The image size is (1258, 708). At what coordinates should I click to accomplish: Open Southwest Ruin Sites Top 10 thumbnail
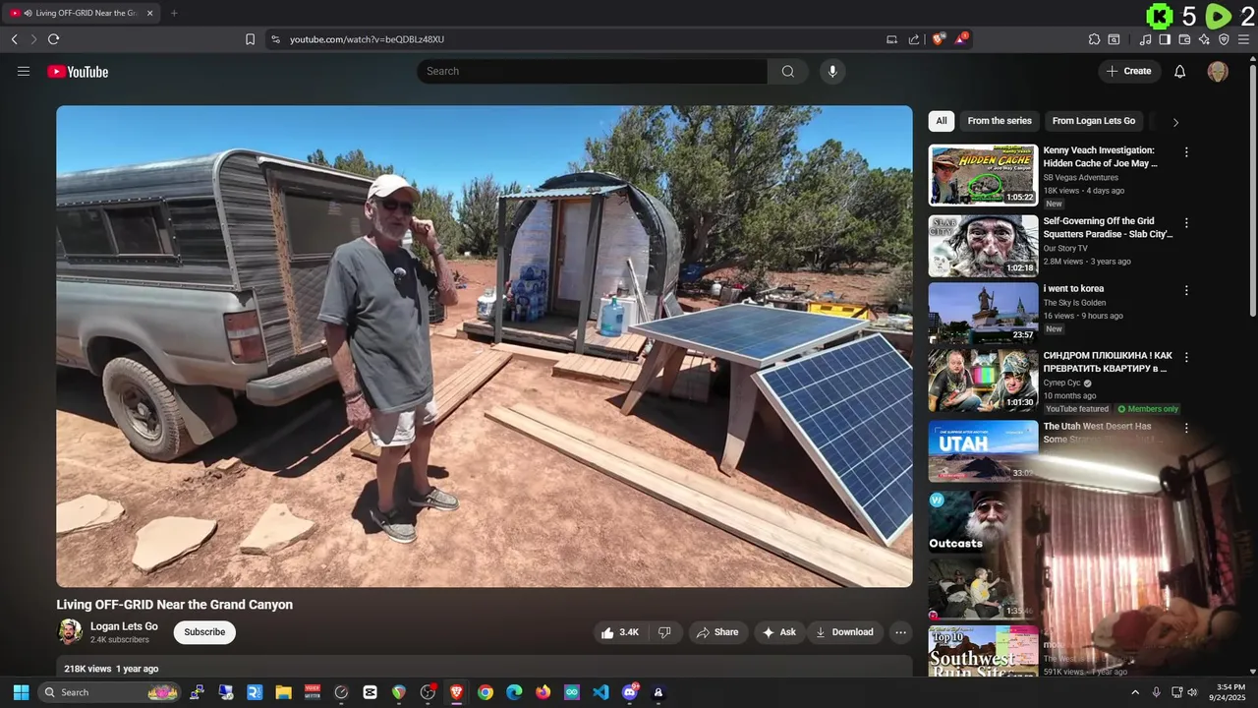[x=983, y=651]
